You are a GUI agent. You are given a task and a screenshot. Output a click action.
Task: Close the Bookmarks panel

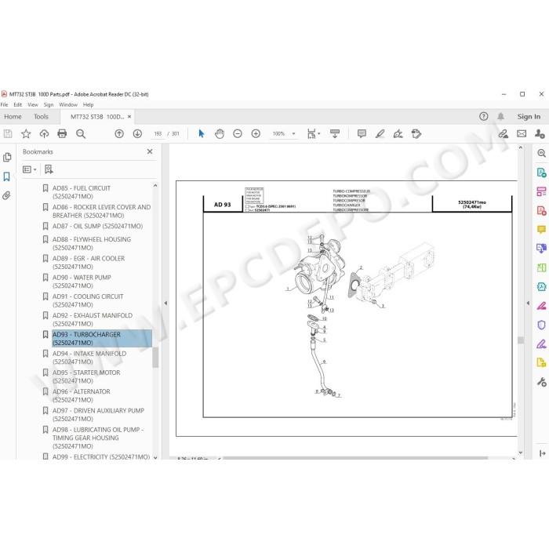click(x=150, y=151)
